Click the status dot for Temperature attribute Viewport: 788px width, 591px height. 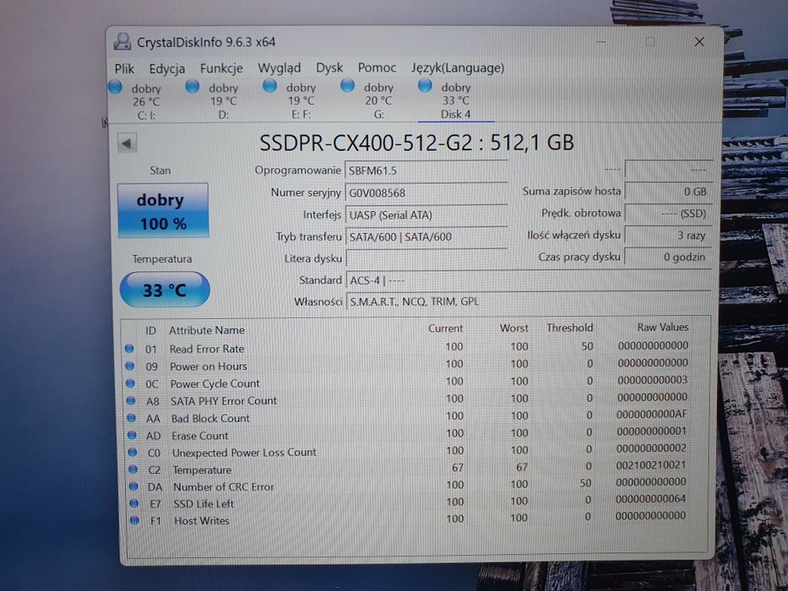(x=133, y=469)
